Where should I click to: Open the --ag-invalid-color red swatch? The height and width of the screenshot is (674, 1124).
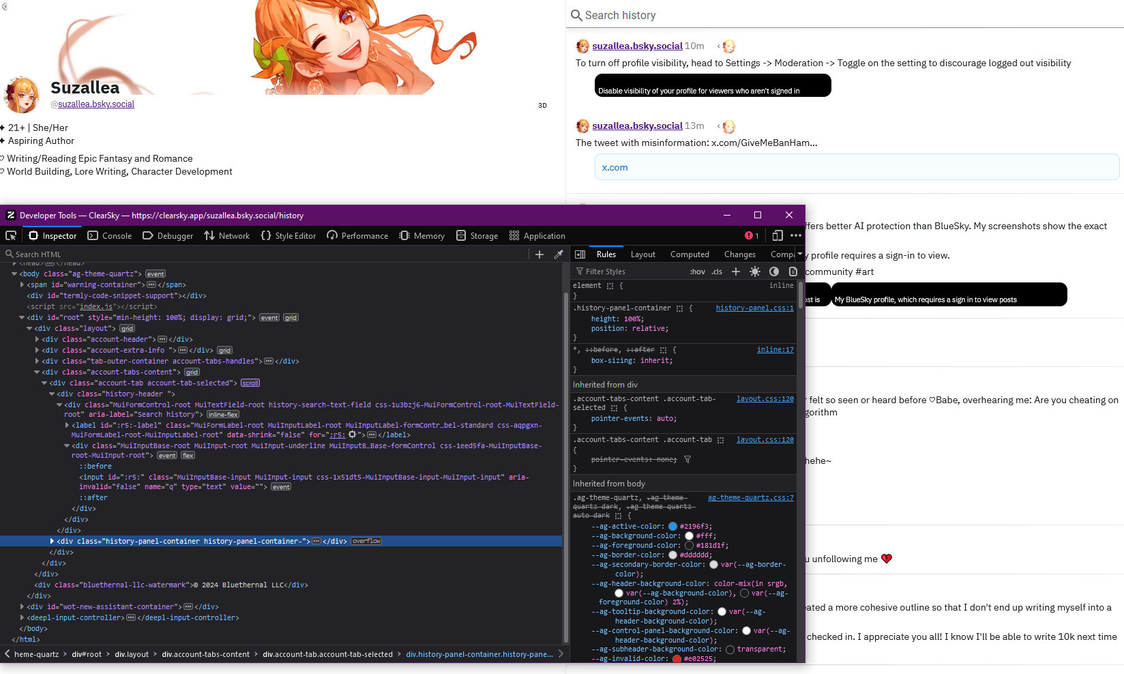[677, 658]
